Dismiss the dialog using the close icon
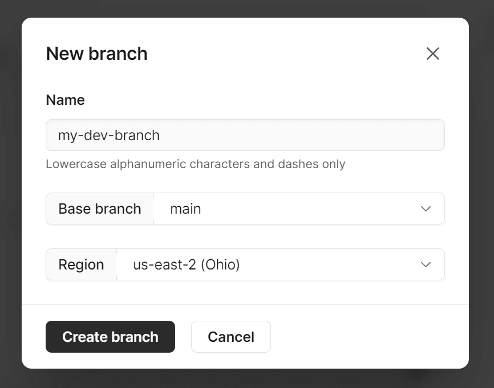 coord(433,54)
